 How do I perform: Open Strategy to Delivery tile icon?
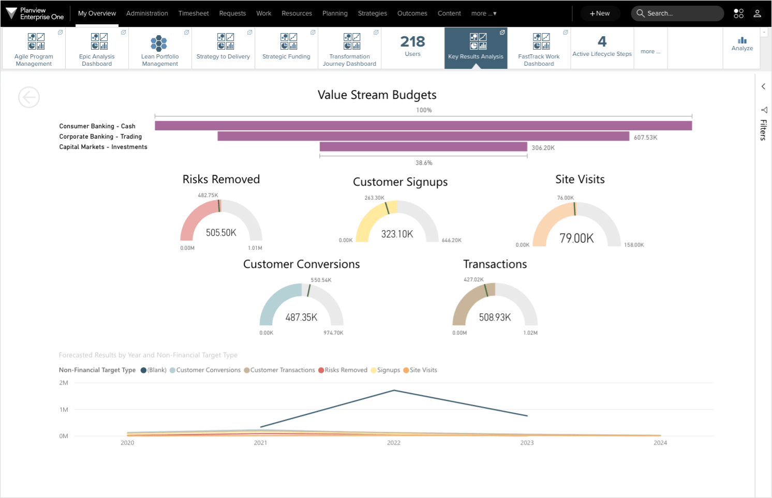[x=226, y=41]
